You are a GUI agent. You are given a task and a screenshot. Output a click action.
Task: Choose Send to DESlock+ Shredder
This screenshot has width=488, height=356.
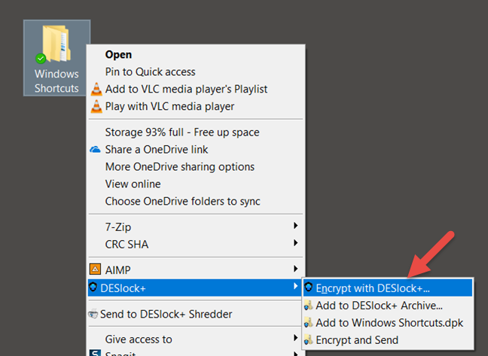click(196, 314)
